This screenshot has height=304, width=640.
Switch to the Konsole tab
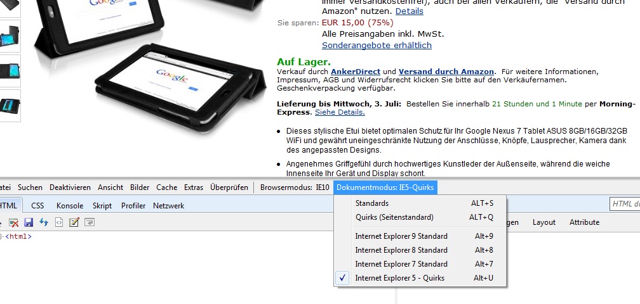pos(70,206)
